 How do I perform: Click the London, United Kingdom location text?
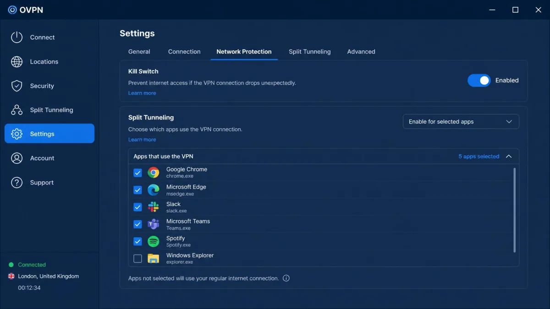point(49,276)
